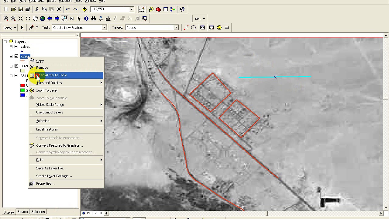The width and height of the screenshot is (389, 219).
Task: Click the What's This help pointer
Action: click(182, 9)
